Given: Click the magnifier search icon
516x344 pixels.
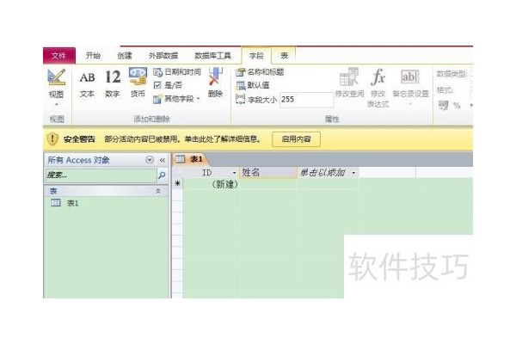Looking at the screenshot, I should 162,175.
